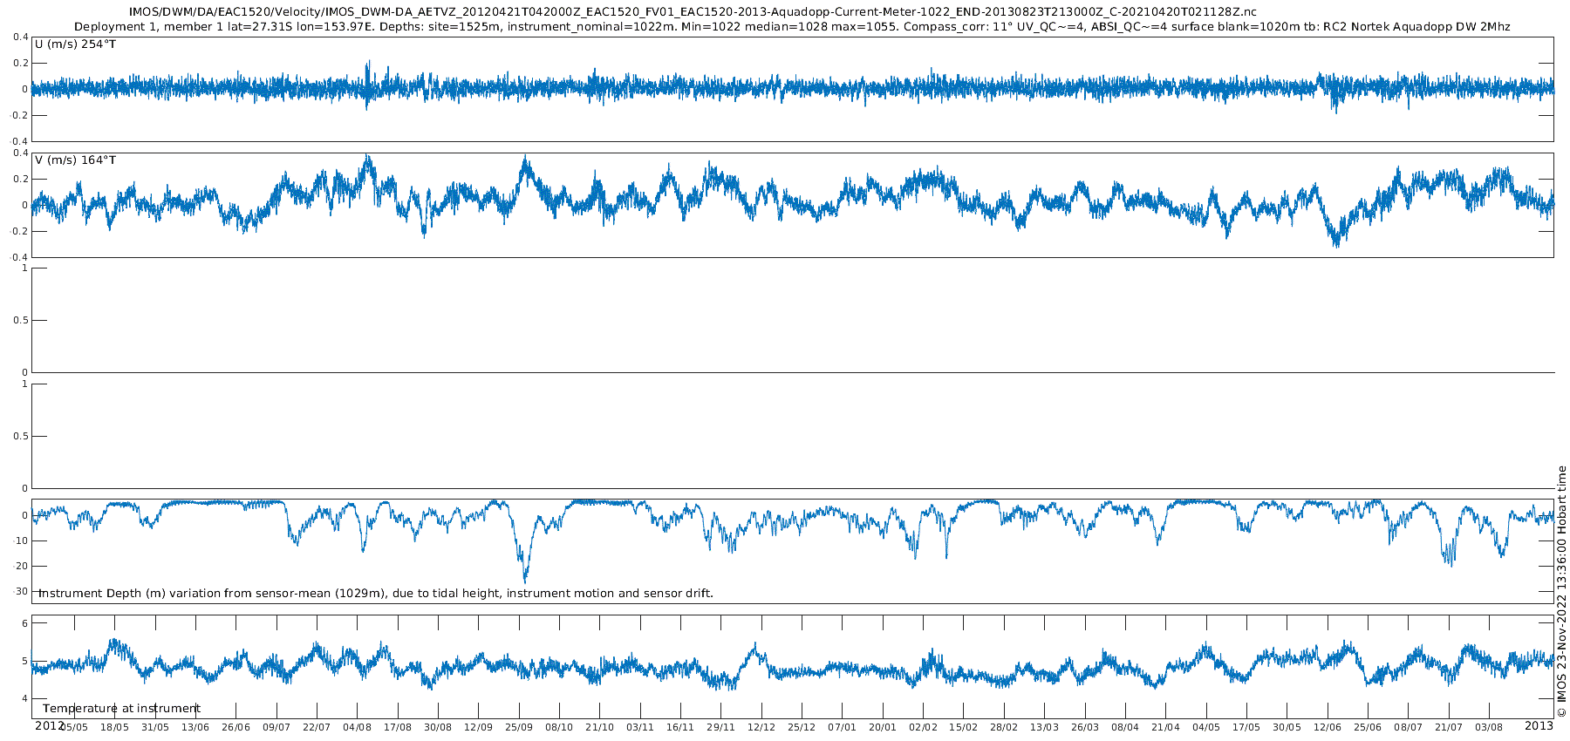This screenshot has height=741, width=1570.
Task: Click the '26/03' date tick label
Action: click(1084, 727)
